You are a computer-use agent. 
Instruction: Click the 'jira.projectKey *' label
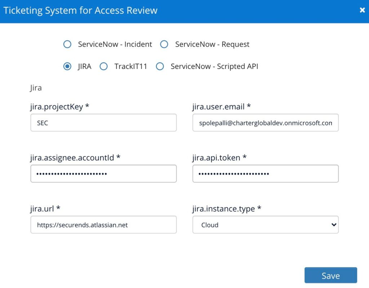[59, 107]
